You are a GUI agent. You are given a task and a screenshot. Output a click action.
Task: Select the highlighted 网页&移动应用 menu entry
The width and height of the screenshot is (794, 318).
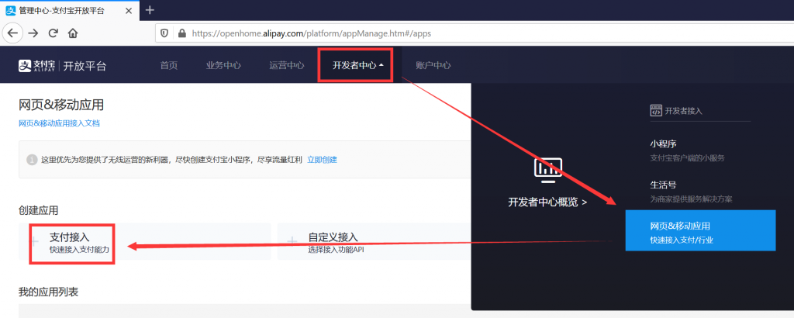[699, 232]
